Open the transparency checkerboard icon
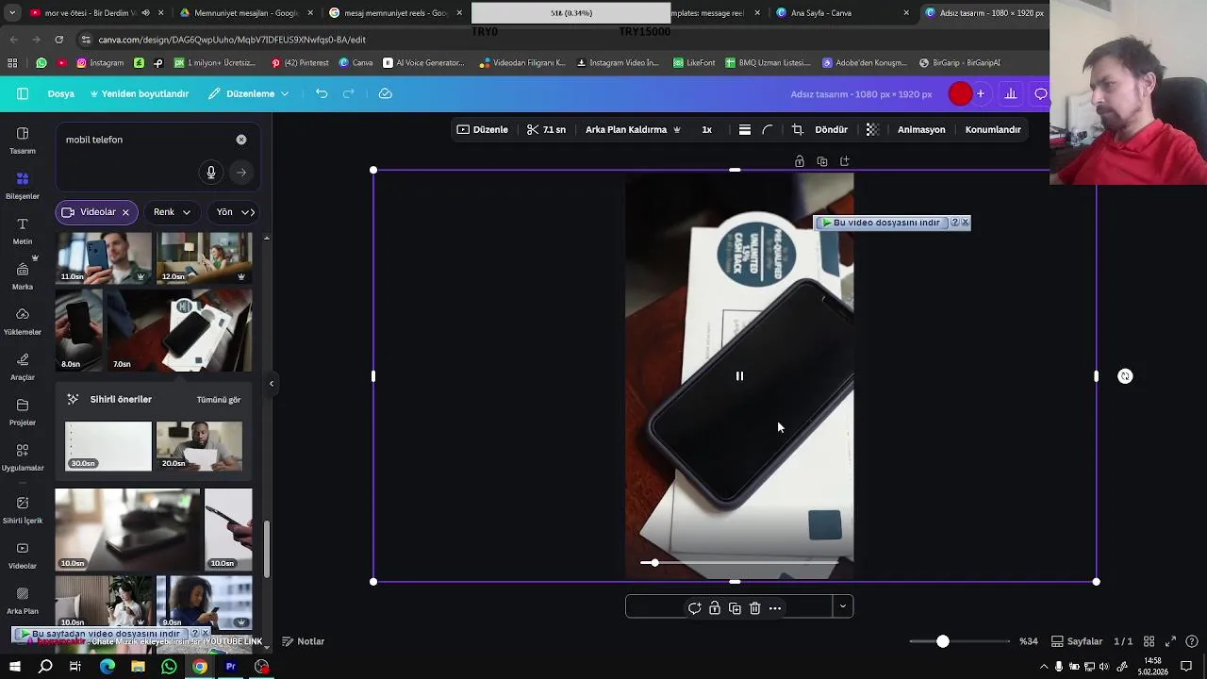 (872, 129)
